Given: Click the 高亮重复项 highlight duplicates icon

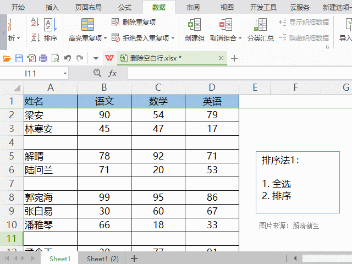Looking at the screenshot, I should click(x=87, y=24).
